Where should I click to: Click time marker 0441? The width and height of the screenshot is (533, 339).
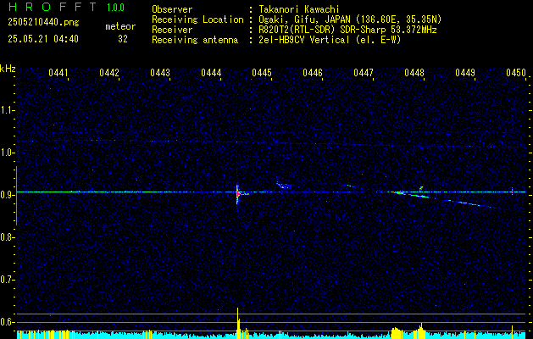(58, 73)
